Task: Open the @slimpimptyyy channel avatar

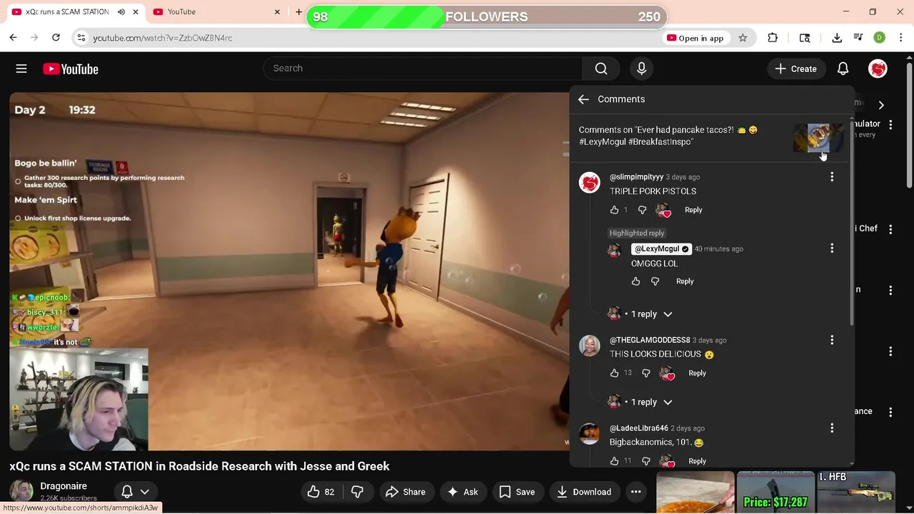Action: click(x=589, y=183)
